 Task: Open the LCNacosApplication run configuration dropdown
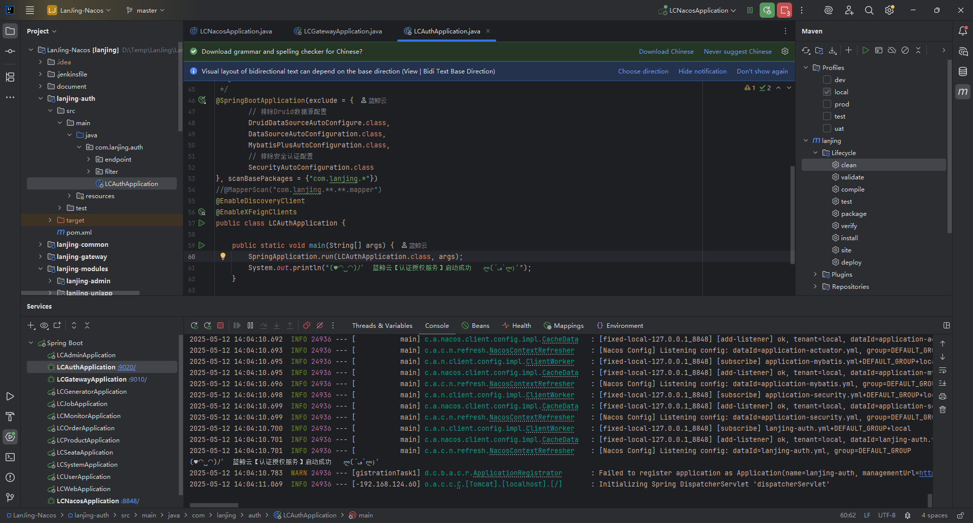tap(697, 10)
